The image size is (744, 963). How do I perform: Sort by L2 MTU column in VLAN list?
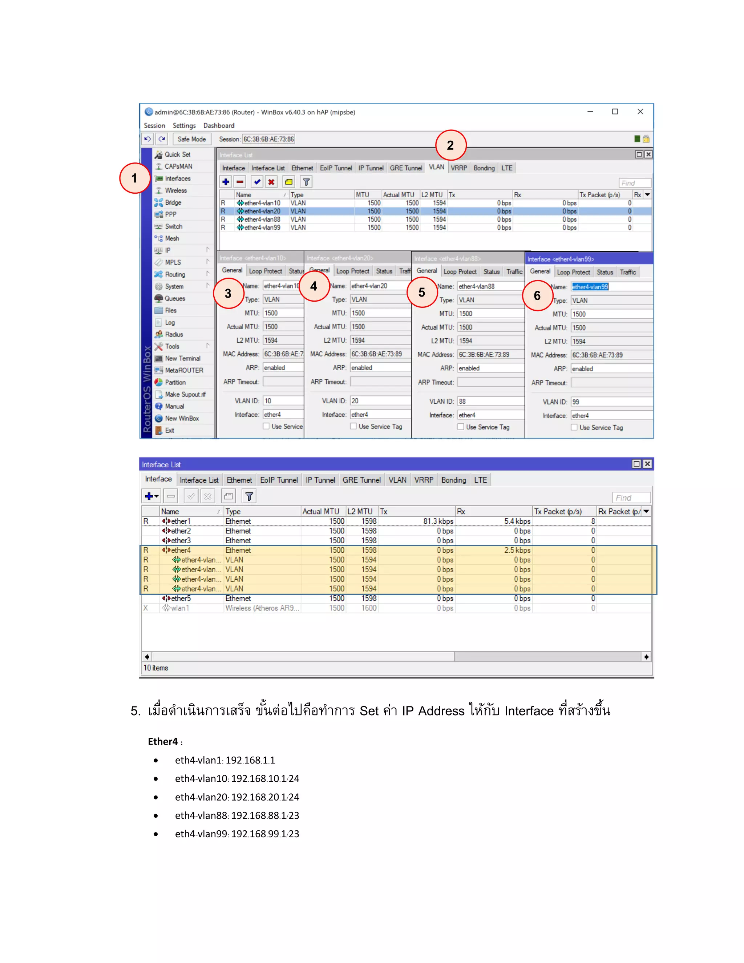pos(433,194)
